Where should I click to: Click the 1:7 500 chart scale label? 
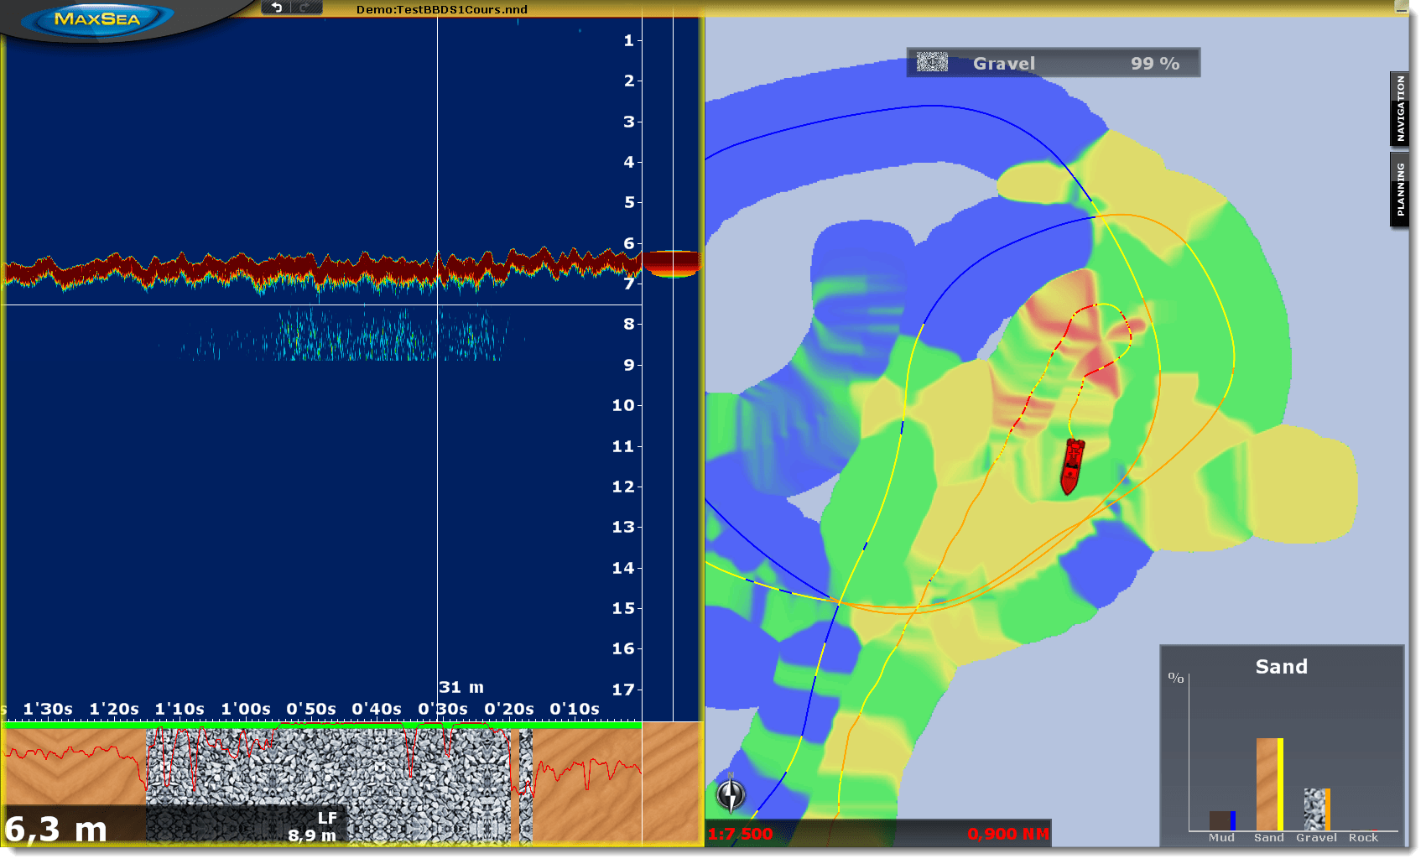pos(740,834)
